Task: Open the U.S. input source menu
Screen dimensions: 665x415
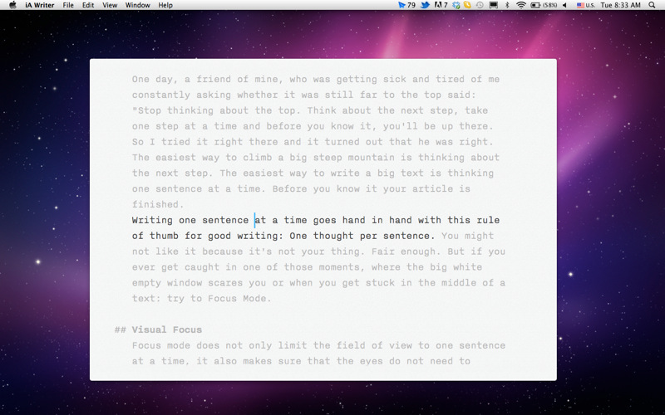Action: 585,5
